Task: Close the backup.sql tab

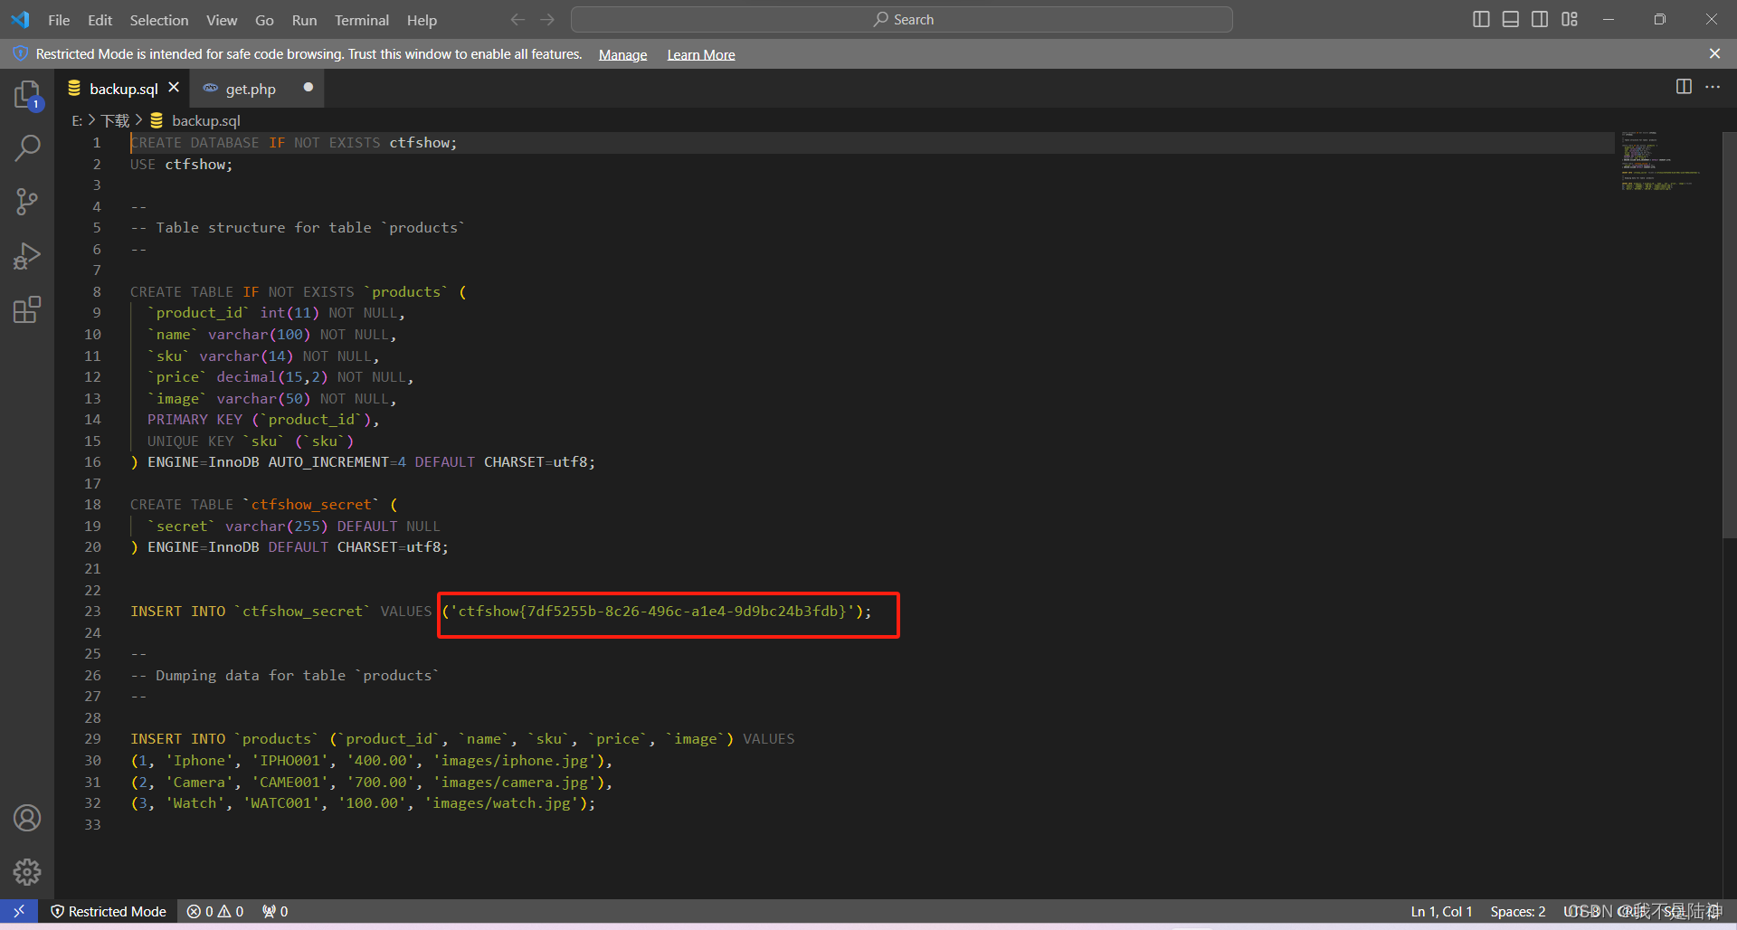Action: [174, 87]
